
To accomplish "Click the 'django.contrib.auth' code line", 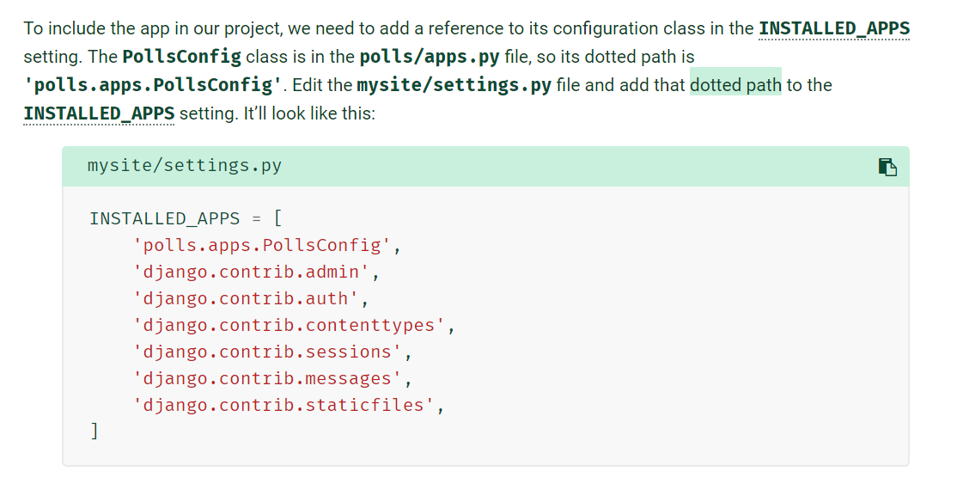I will [251, 298].
